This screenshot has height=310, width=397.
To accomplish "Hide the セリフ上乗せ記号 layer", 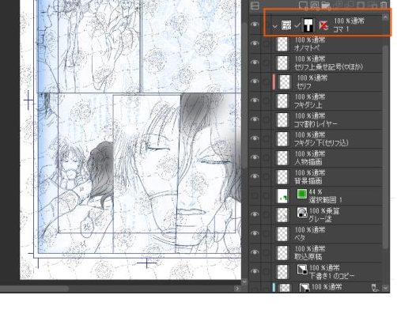I will [255, 62].
